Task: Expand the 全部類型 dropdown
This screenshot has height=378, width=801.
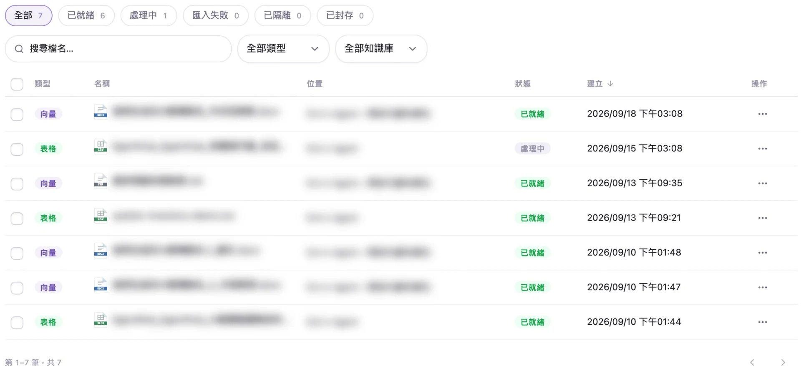Action: coord(283,49)
